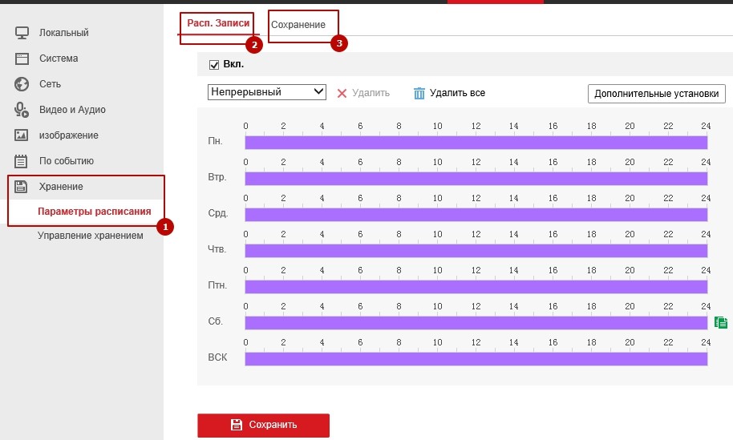
Task: Open Управление хранением in sidebar
Action: 90,236
